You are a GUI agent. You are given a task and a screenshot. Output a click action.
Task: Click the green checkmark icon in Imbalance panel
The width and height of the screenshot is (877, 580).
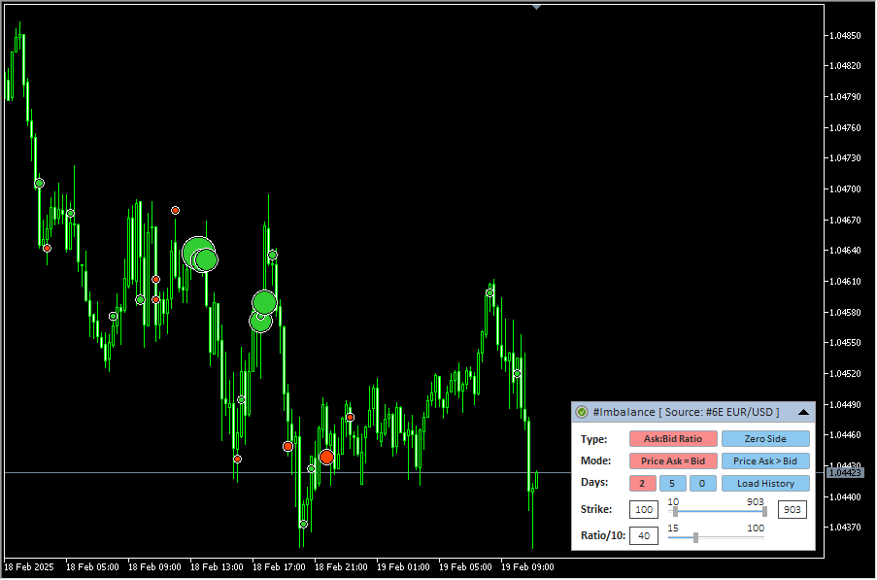tap(582, 412)
